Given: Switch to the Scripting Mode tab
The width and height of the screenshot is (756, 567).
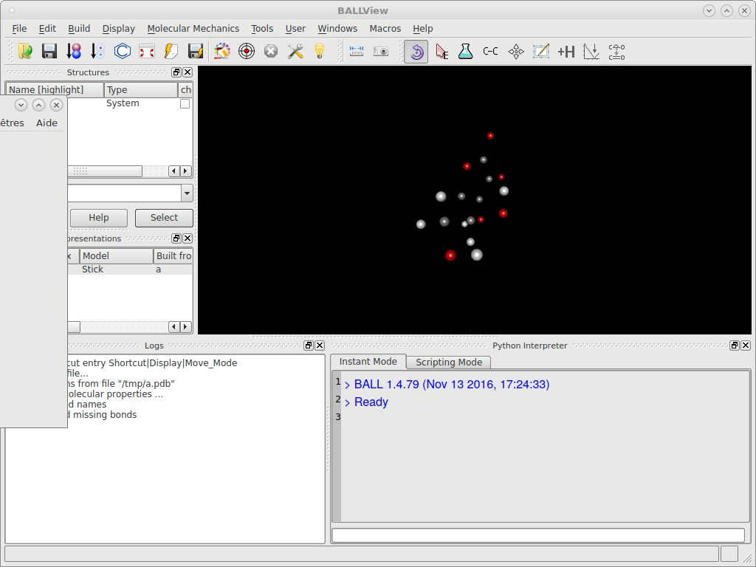Looking at the screenshot, I should [x=448, y=362].
